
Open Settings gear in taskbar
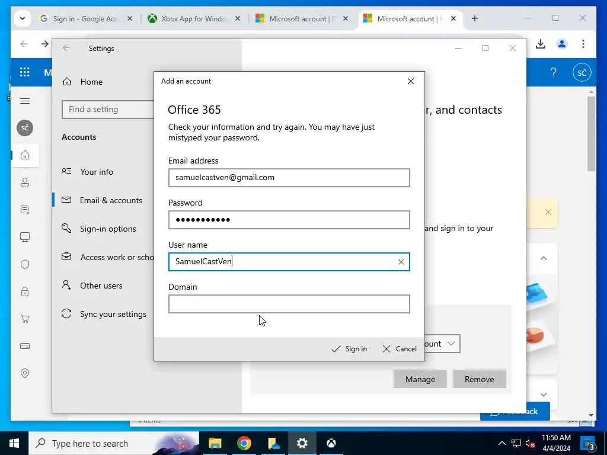point(302,443)
